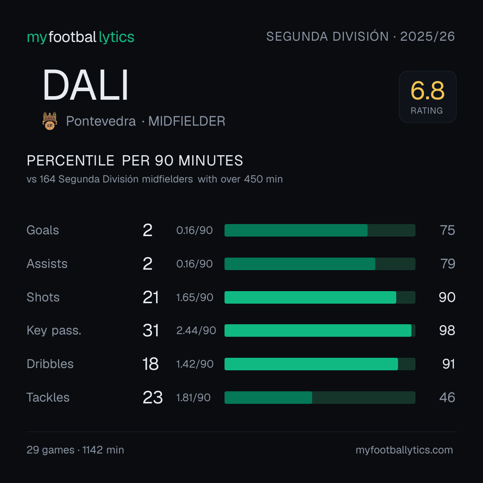Select the Tackles percentile value 46
Screen dimensions: 483x483
pyautogui.click(x=447, y=398)
